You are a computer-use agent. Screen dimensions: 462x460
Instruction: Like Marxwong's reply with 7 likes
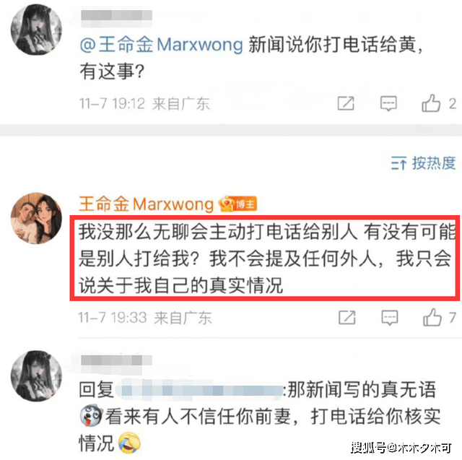point(432,317)
